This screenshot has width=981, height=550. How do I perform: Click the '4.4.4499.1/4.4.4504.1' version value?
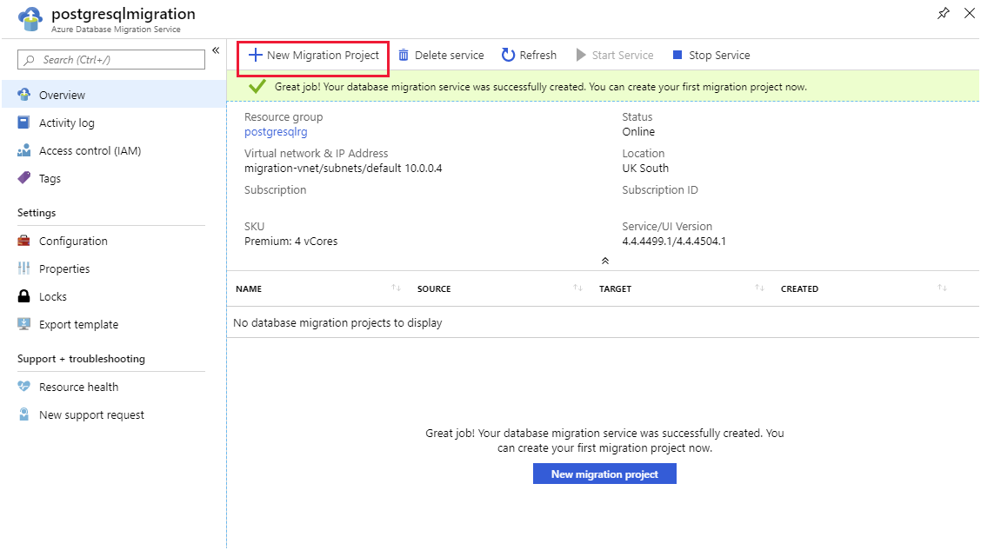point(674,242)
